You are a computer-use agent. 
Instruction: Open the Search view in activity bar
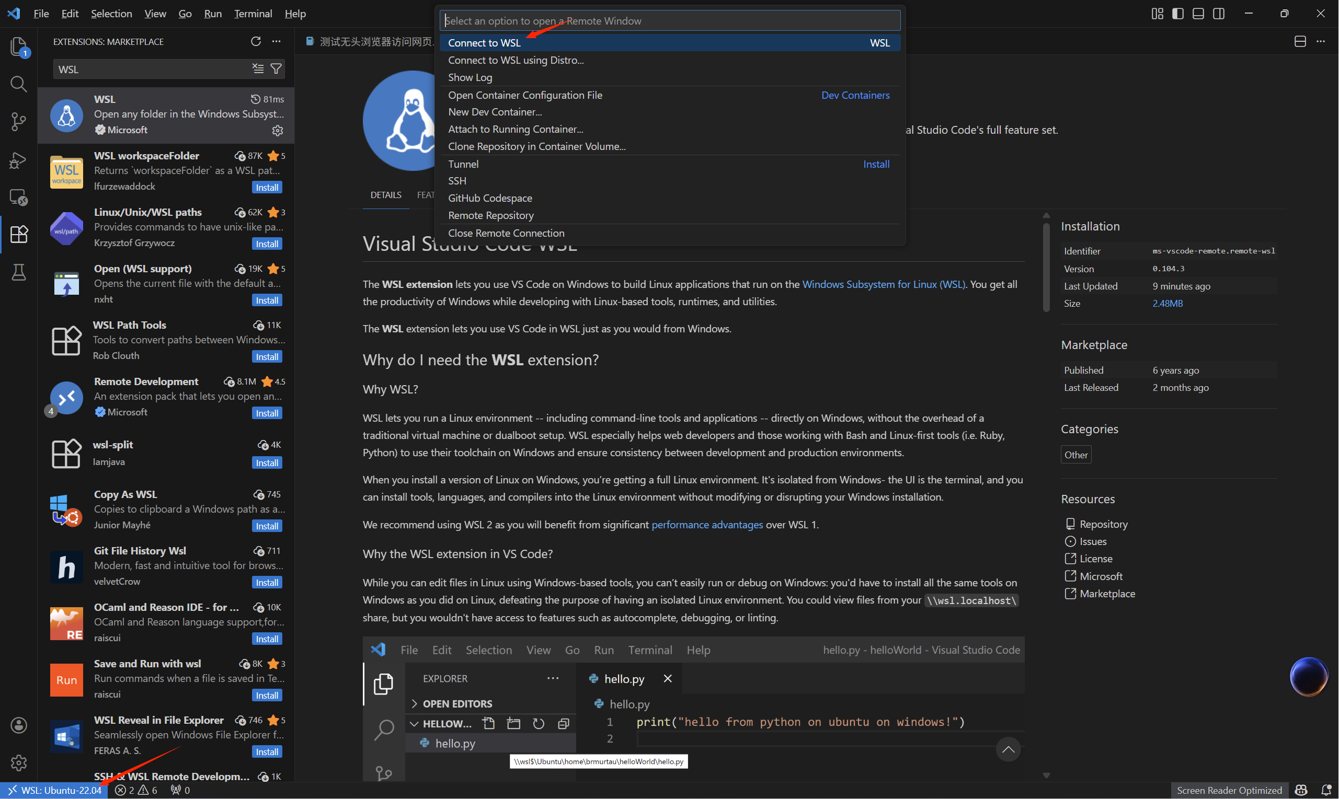(x=19, y=84)
